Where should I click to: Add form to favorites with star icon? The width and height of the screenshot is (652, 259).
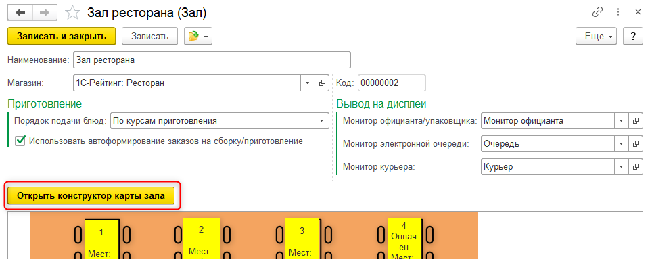pos(73,13)
